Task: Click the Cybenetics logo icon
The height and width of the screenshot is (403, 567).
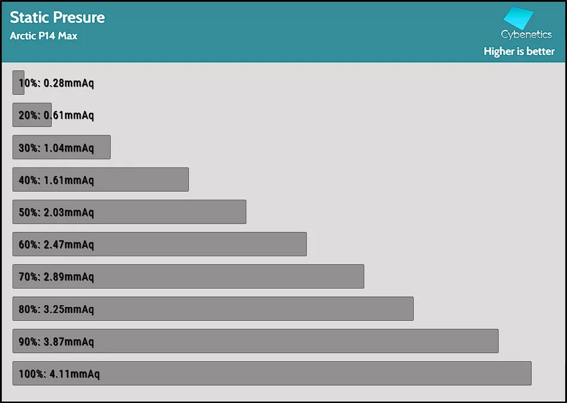Action: click(520, 18)
